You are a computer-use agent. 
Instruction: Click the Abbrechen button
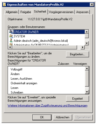[63, 117]
